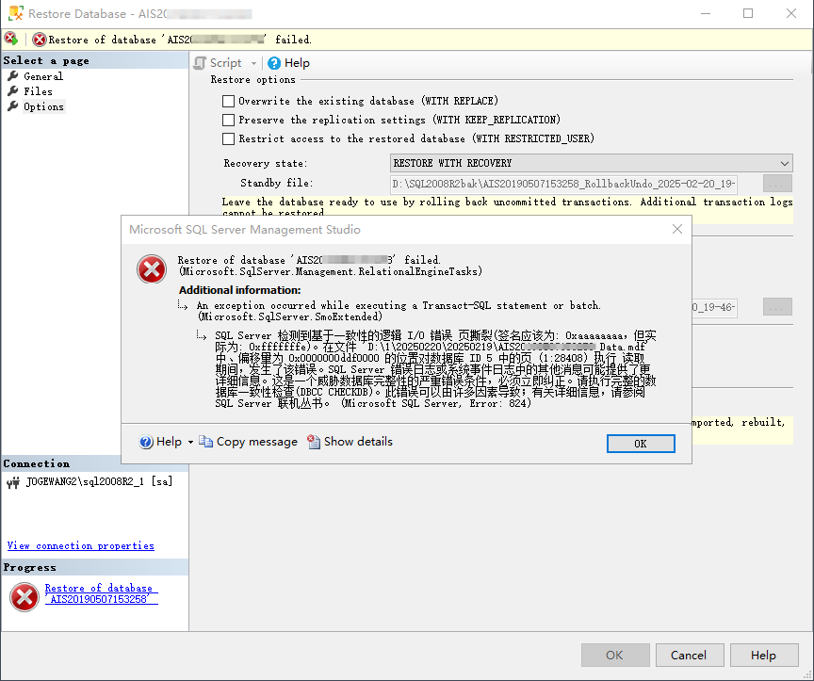Click the red error icon in the dialog

(x=151, y=269)
